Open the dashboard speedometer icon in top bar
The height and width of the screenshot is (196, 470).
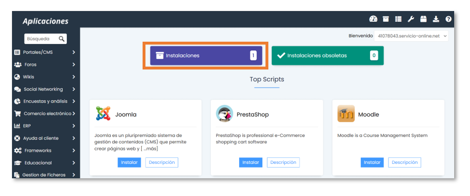(373, 19)
